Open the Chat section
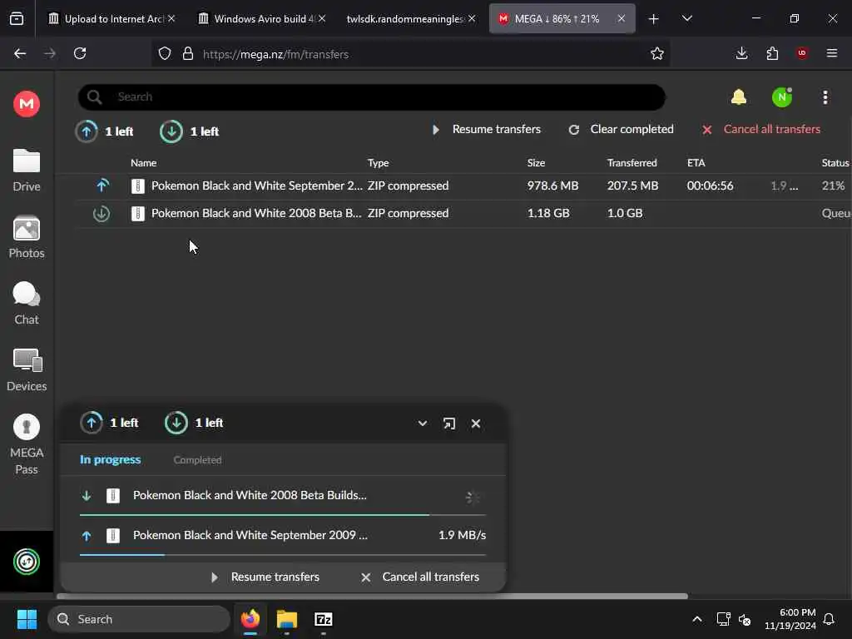This screenshot has height=639, width=852. click(x=27, y=303)
